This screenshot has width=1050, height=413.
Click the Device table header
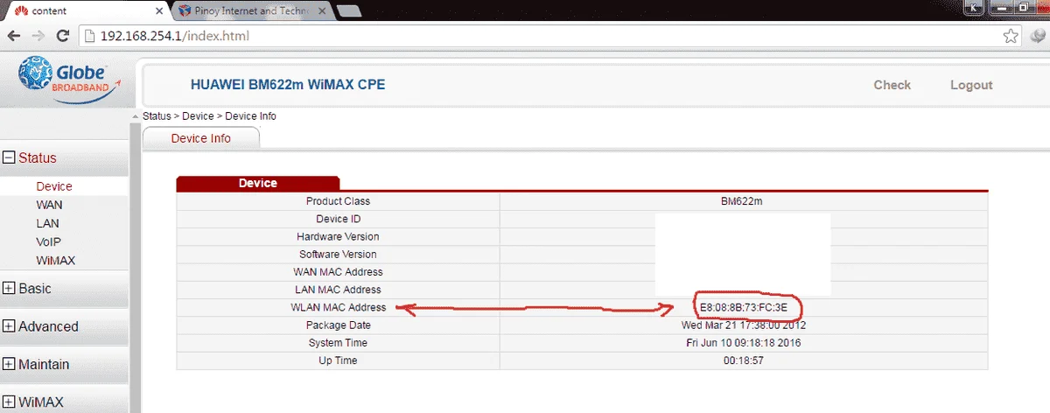[x=257, y=183]
